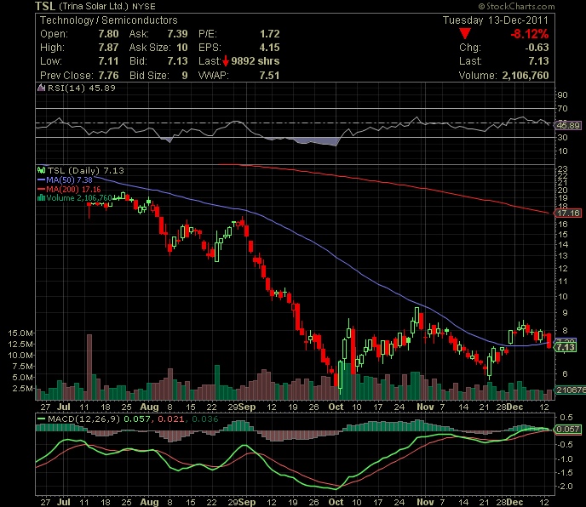Click the StockCharts.com watermark link
Image resolution: width=586 pixels, height=507 pixels.
pos(516,6)
